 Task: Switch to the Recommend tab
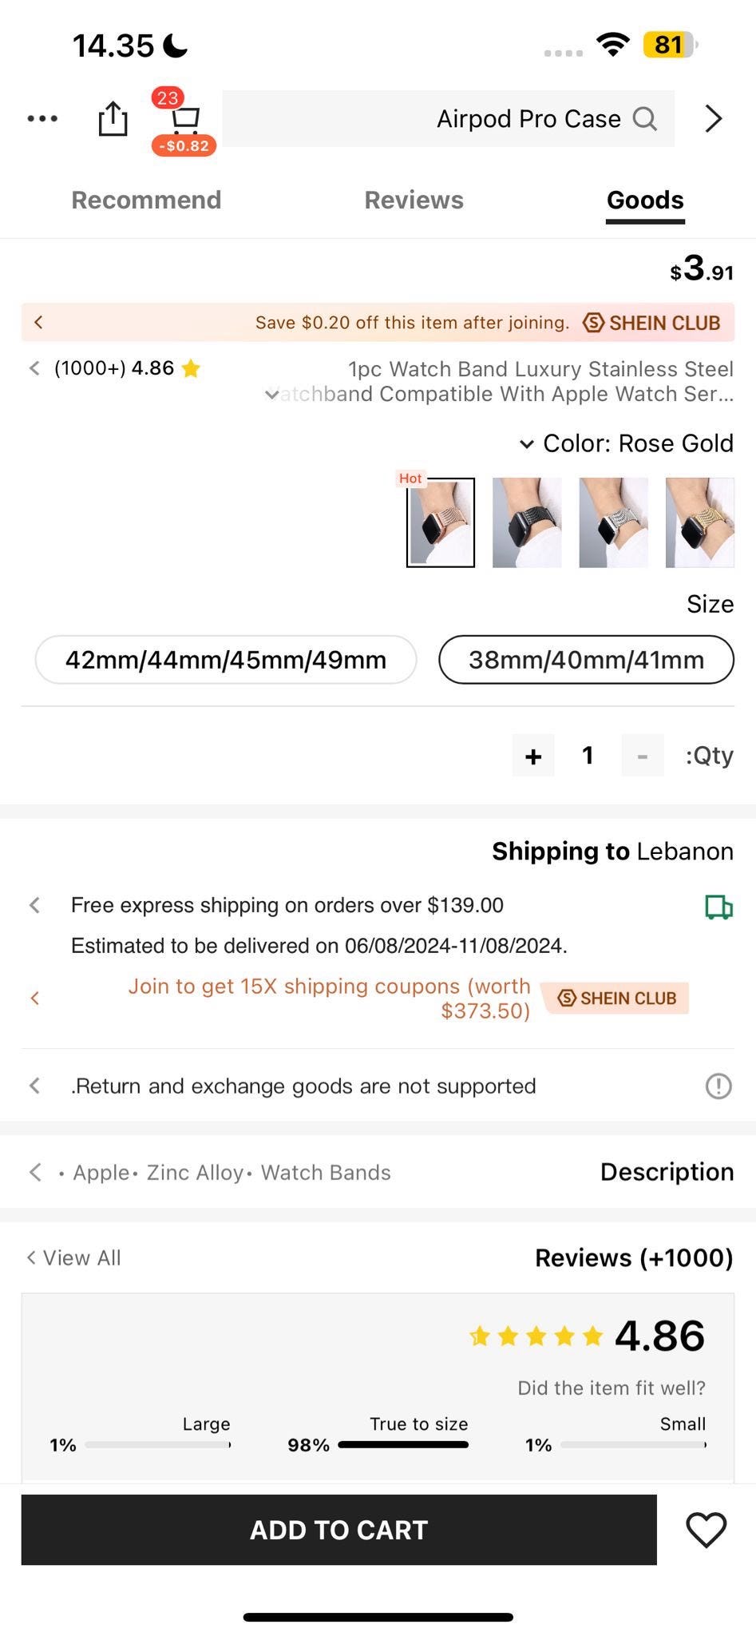(x=146, y=200)
